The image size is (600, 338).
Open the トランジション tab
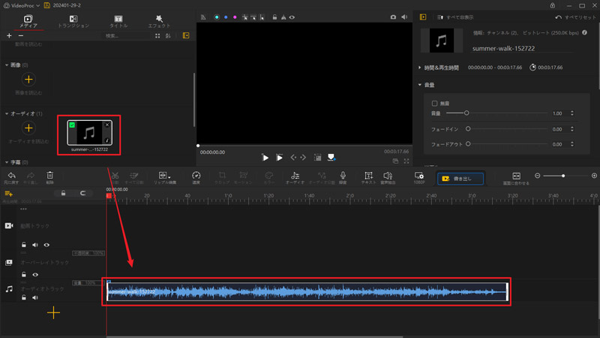(73, 21)
